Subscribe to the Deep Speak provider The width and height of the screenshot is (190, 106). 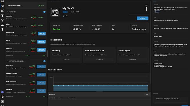coord(42,34)
